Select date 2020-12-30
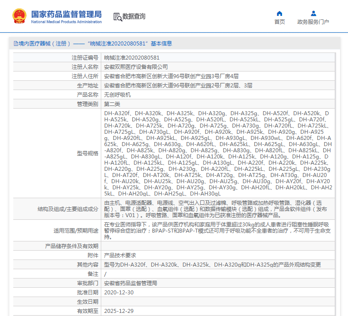This screenshot has height=316, width=348. (x=119, y=293)
